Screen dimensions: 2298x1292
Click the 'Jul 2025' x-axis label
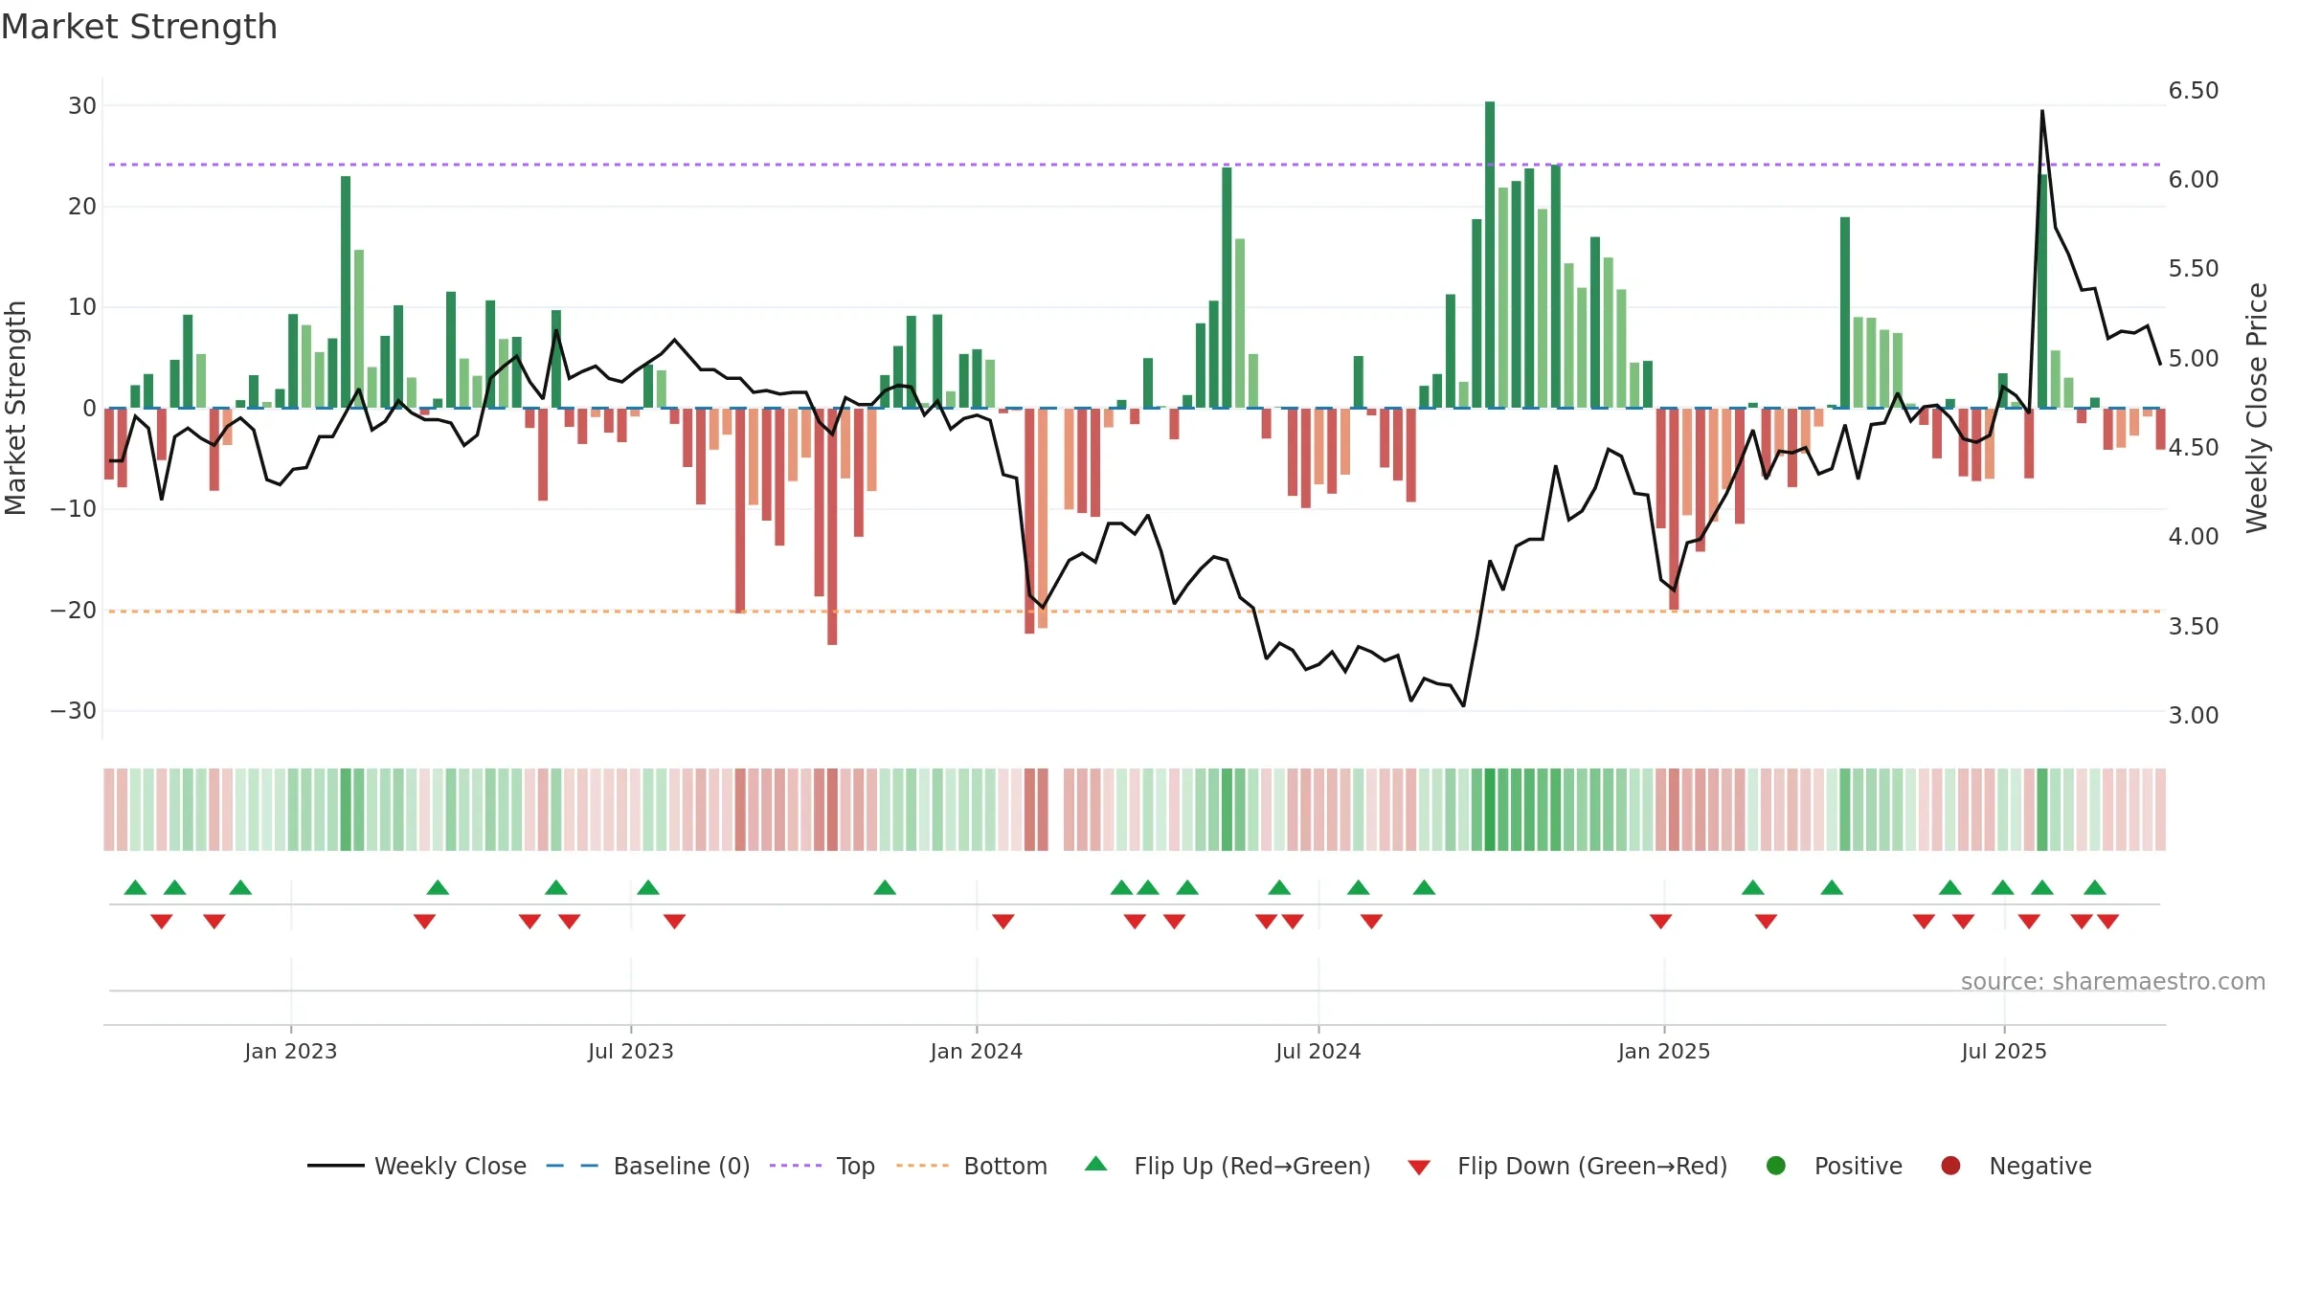2004,1051
